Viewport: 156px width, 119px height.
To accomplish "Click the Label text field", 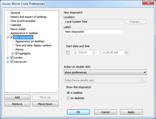I will 94,32.
